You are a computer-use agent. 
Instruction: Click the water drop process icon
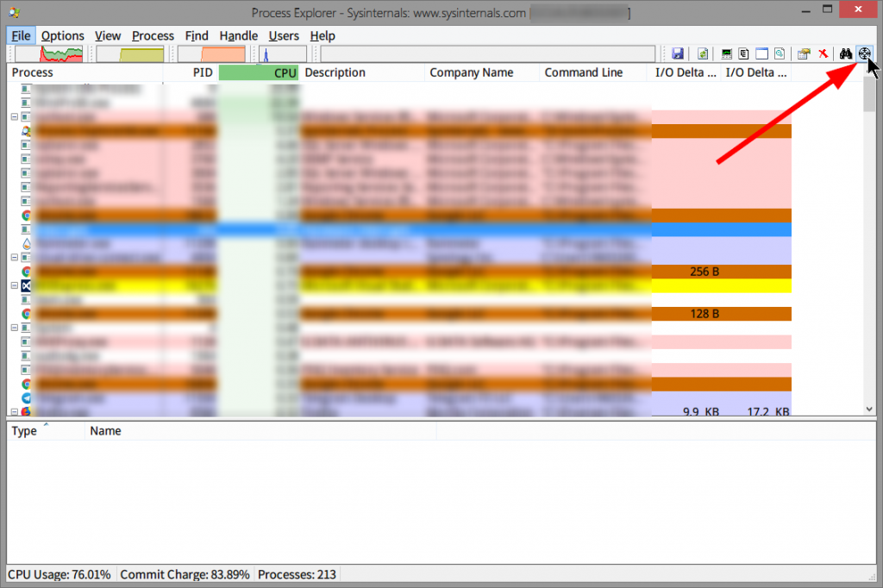pos(26,244)
